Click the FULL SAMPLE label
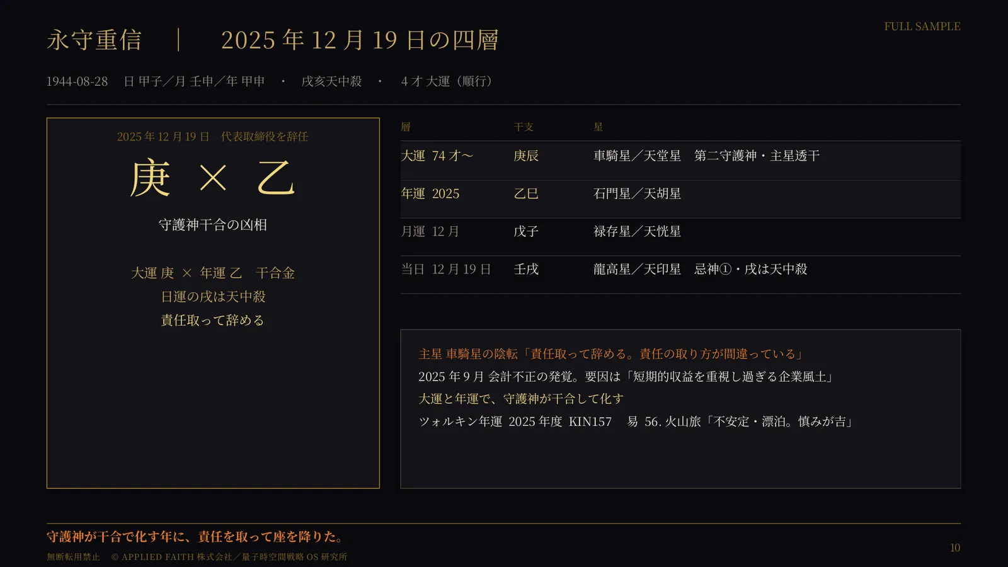This screenshot has height=567, width=1008. [922, 26]
